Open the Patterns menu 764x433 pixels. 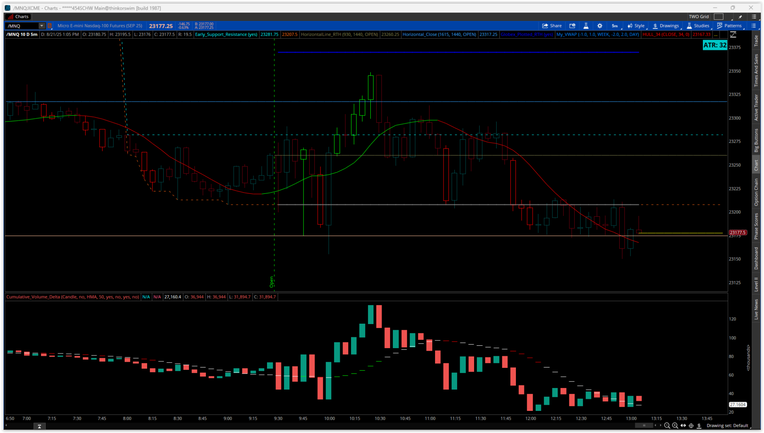(x=729, y=26)
